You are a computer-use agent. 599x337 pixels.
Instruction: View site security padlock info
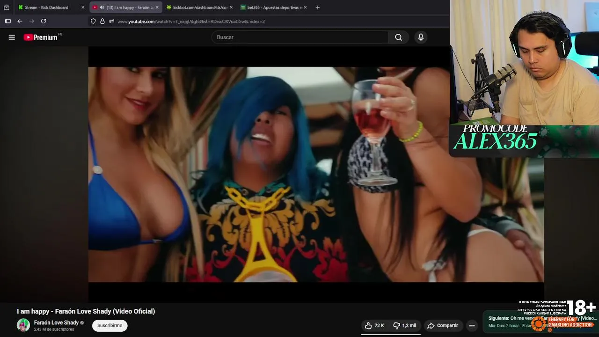pos(102,21)
